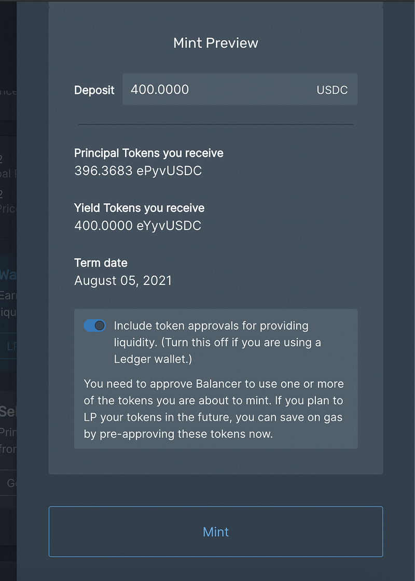Click the divider line below the Deposit field
This screenshot has width=415, height=581.
point(216,124)
